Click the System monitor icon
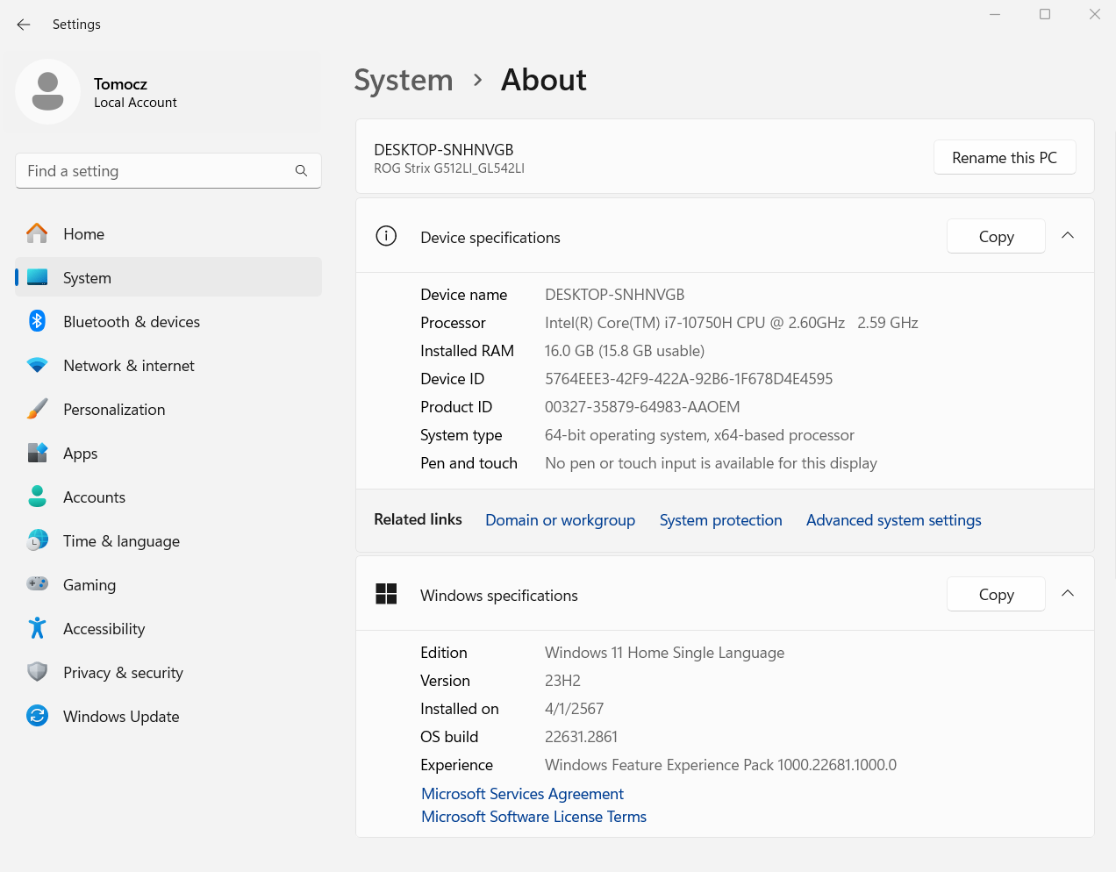This screenshot has height=872, width=1116. 37,277
